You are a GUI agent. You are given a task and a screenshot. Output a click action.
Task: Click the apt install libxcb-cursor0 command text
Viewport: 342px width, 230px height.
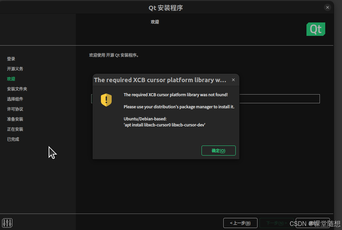pos(164,125)
